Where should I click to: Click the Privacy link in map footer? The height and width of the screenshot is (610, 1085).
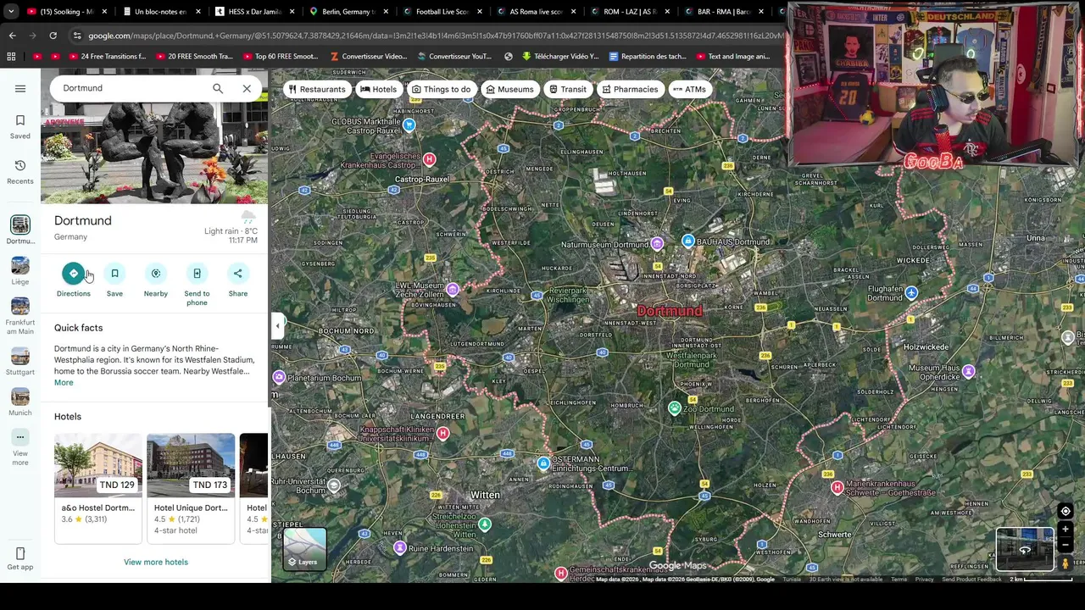[x=924, y=579]
